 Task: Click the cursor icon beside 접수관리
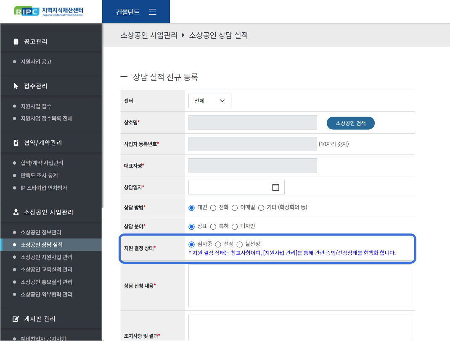[16, 86]
